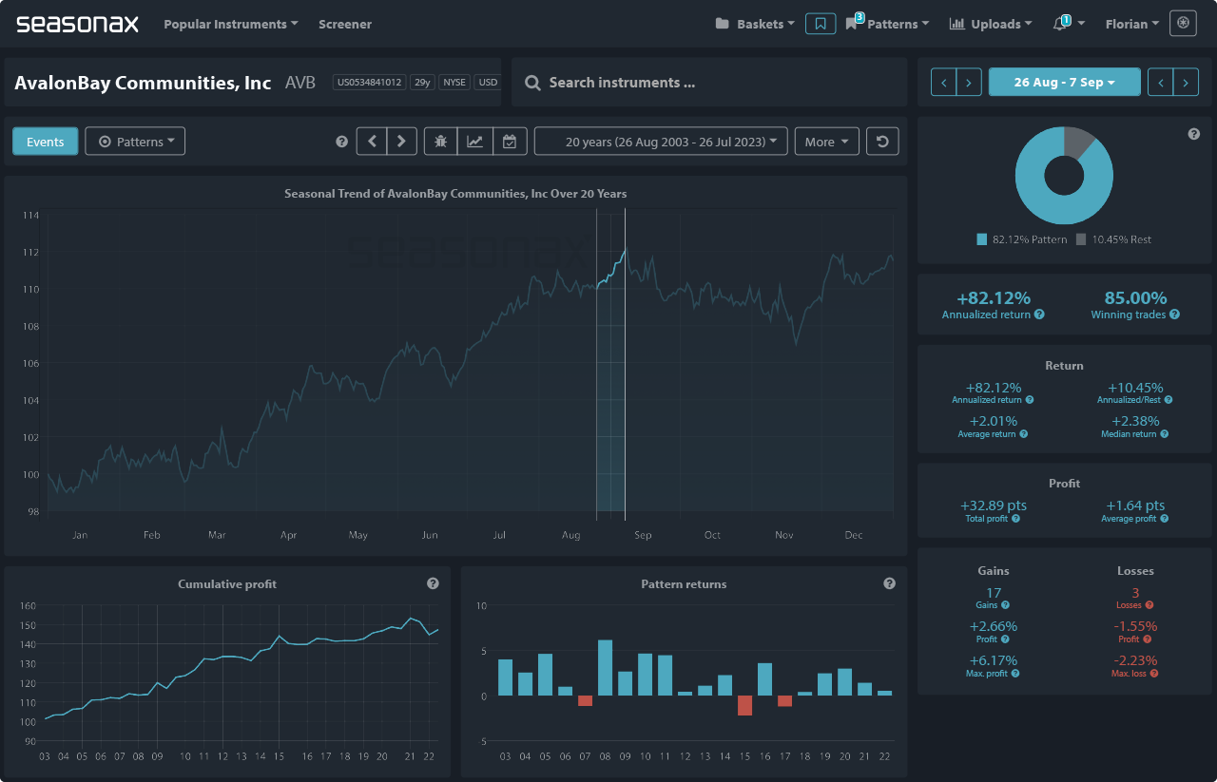Click the USD tag
Screen dimensions: 1217x782
488,83
